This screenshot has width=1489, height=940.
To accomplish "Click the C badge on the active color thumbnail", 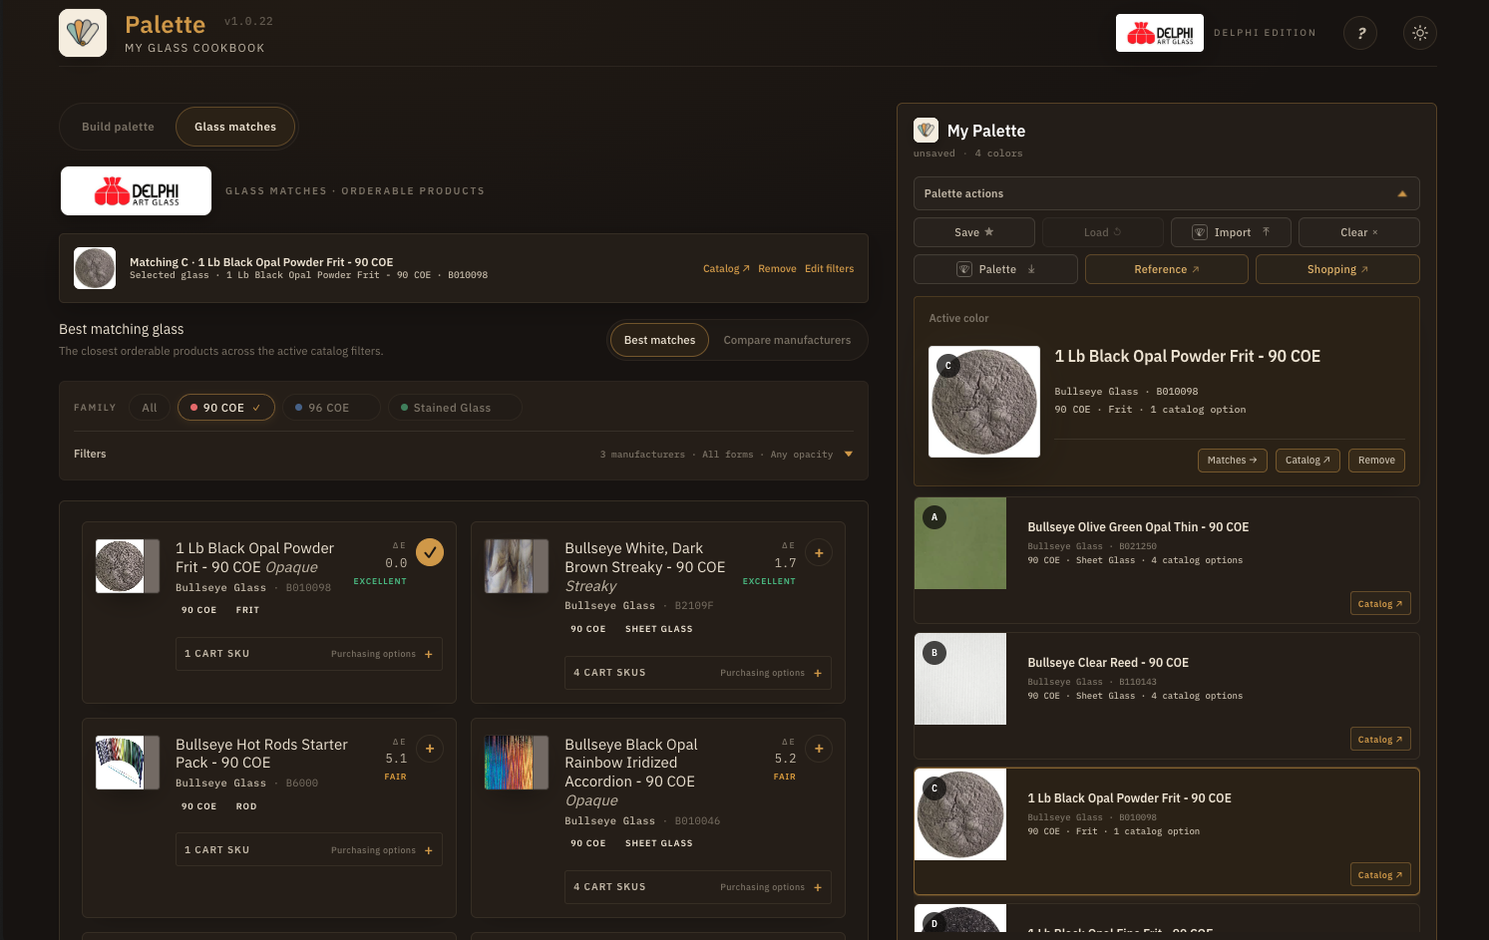I will tap(948, 366).
